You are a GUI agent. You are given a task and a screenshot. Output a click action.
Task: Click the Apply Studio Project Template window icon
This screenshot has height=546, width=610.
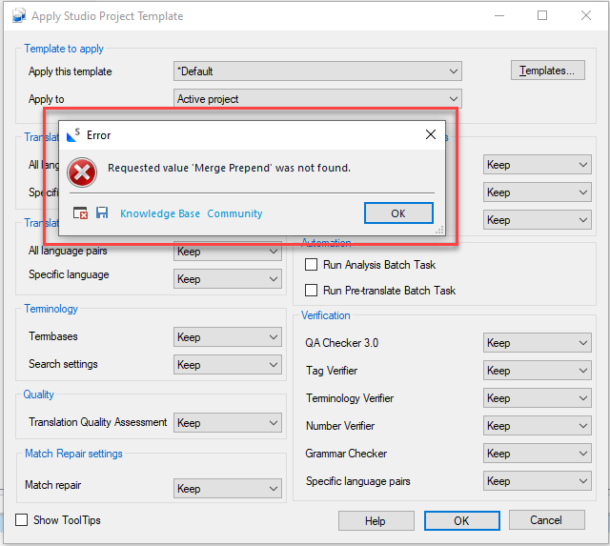click(19, 16)
